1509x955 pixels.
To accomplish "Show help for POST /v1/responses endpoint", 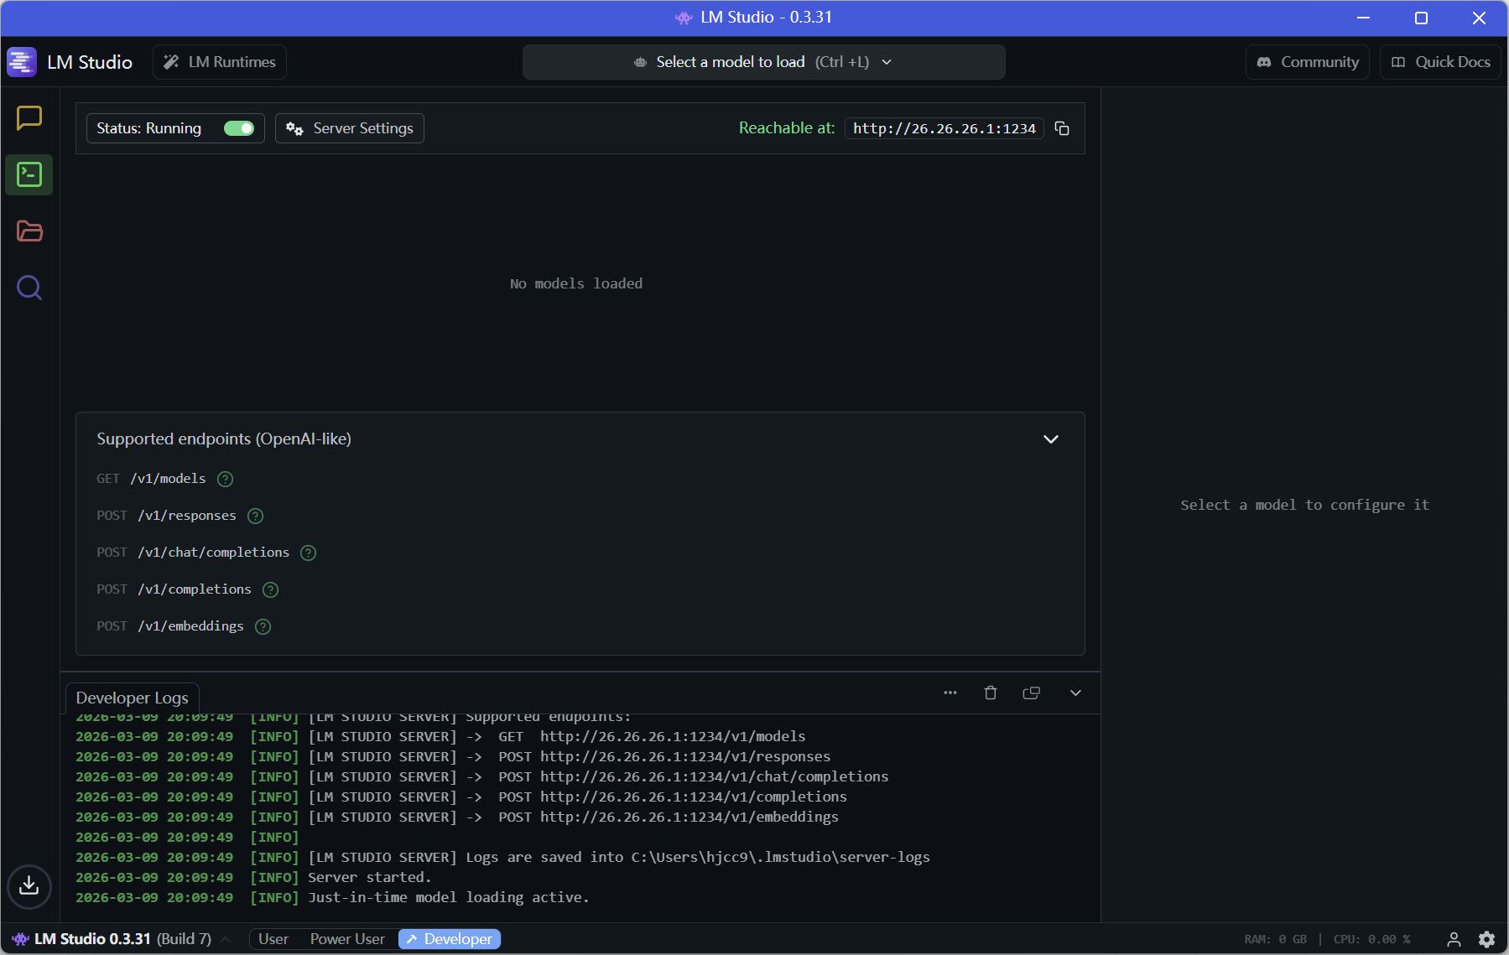I will click(x=255, y=516).
